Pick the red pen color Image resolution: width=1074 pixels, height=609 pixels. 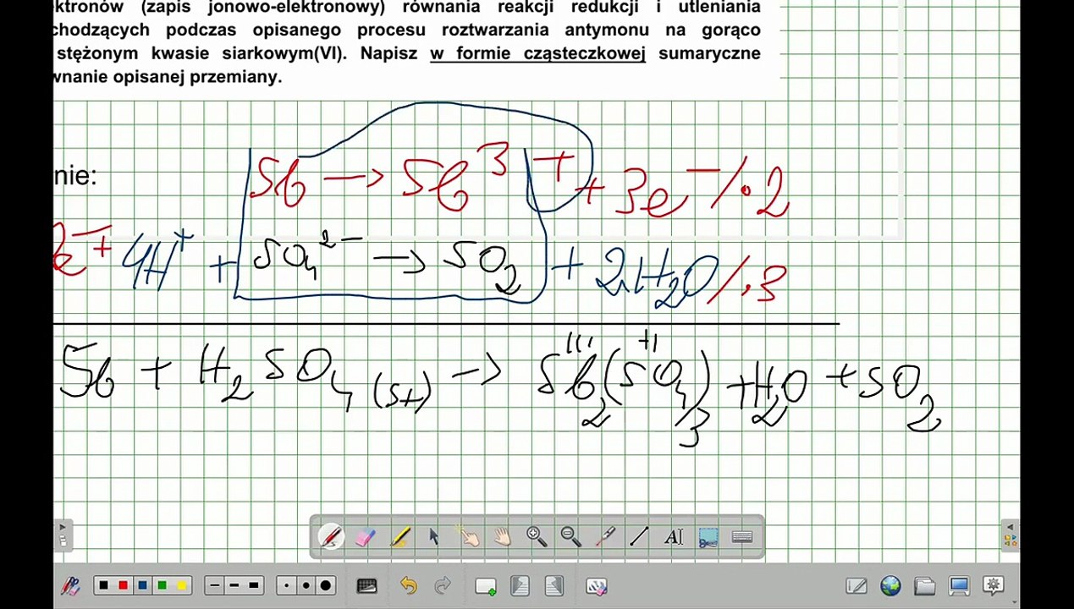point(123,585)
